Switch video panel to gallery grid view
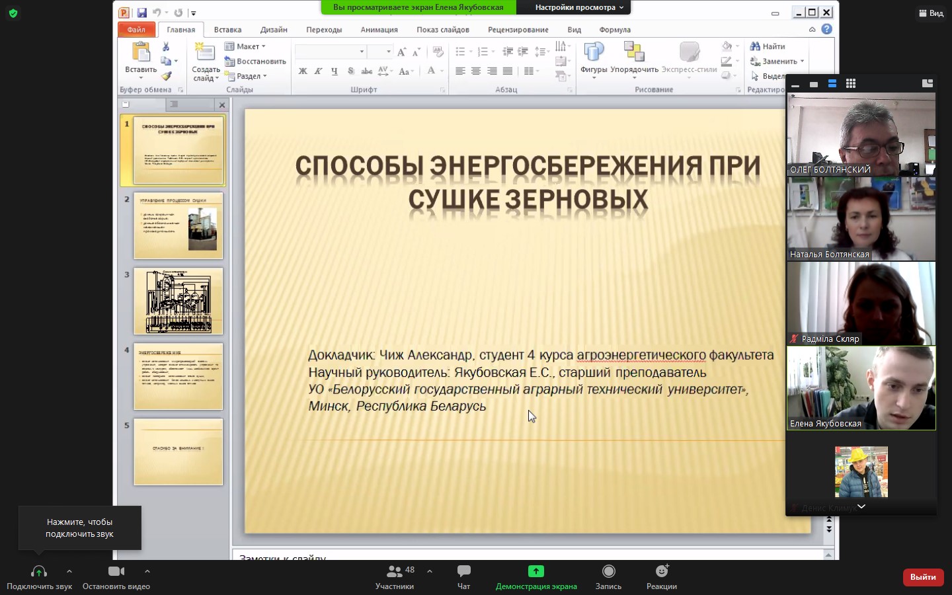 coord(851,84)
